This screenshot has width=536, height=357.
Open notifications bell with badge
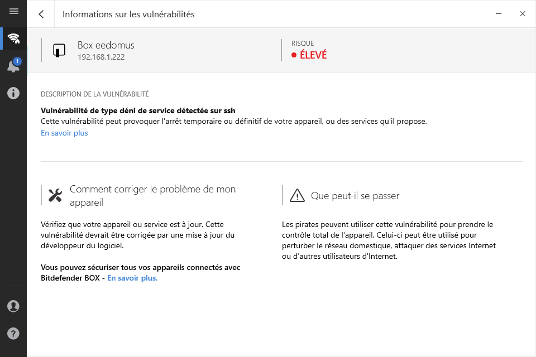coord(13,65)
